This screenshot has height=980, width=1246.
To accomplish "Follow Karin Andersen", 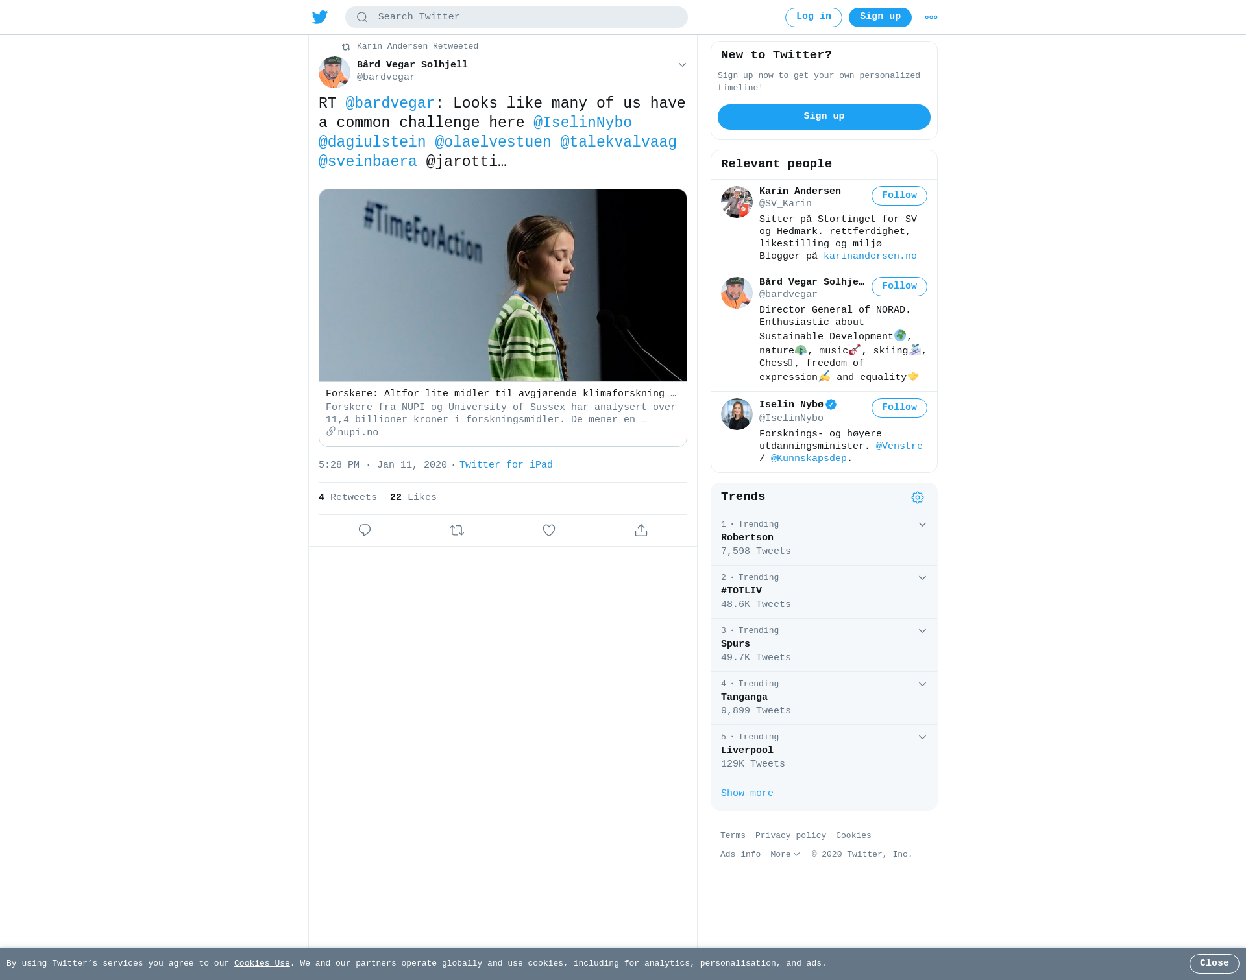I will [x=899, y=196].
